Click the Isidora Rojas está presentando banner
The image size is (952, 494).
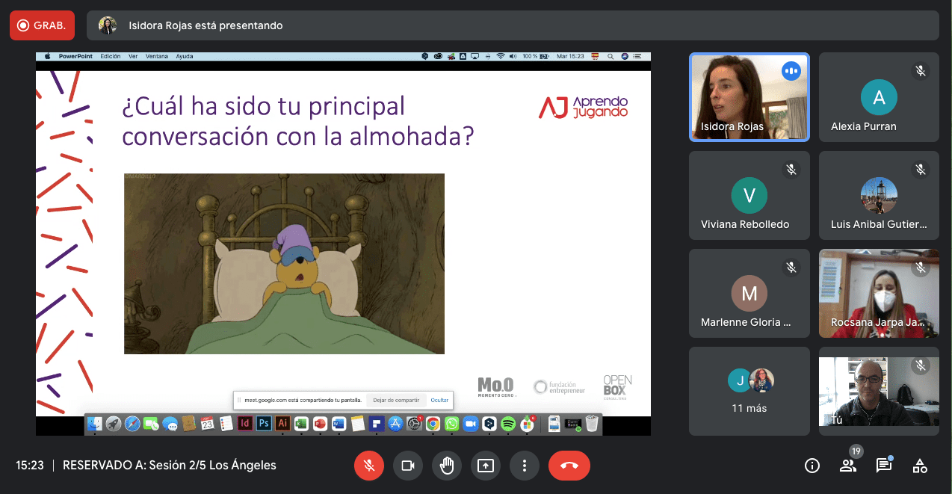(x=513, y=25)
